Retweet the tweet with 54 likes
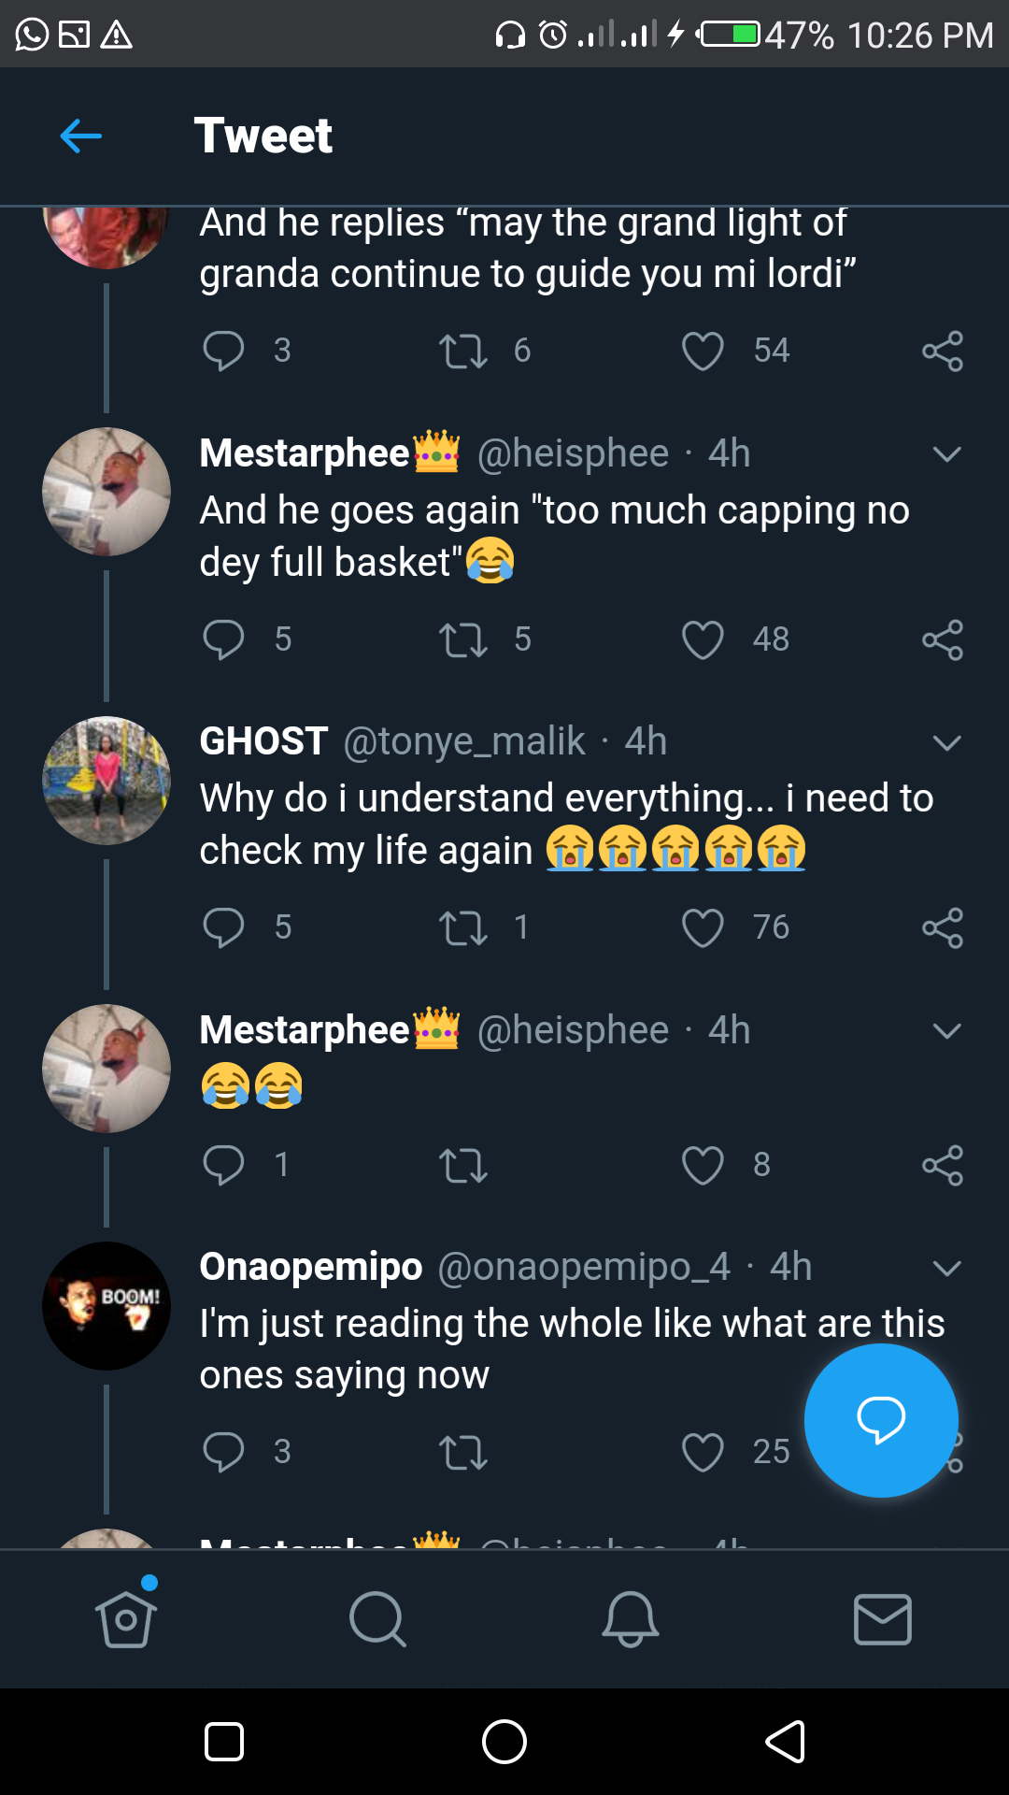 point(463,352)
